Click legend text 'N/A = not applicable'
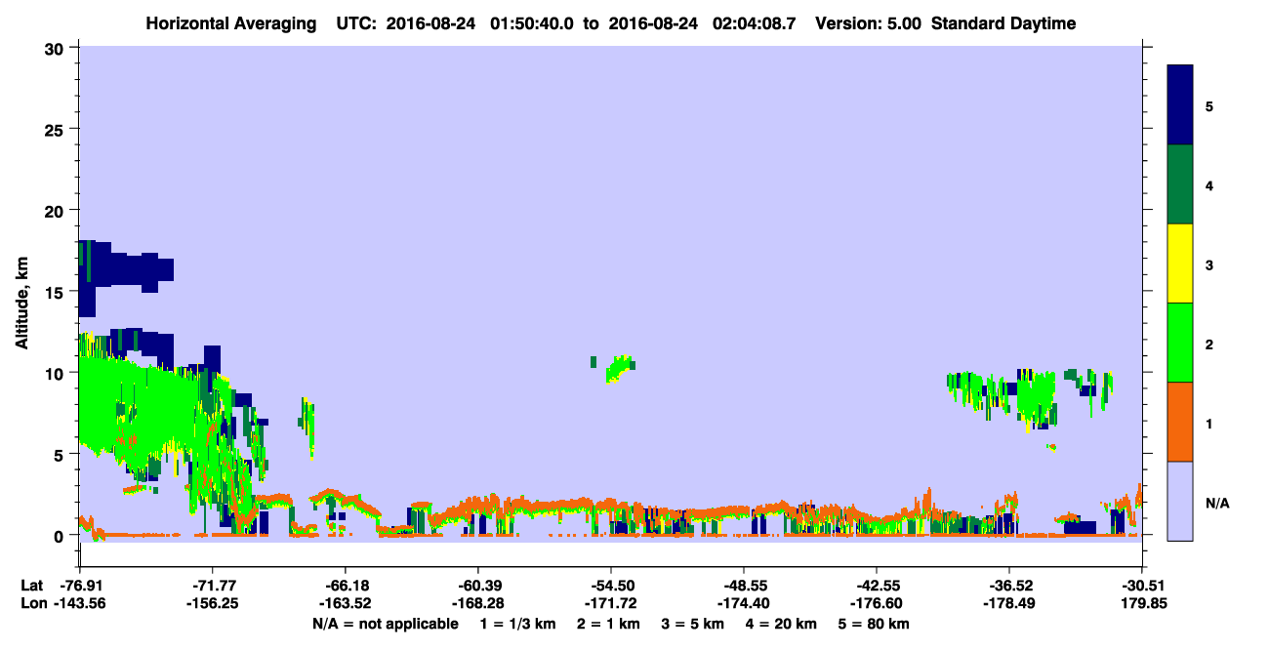 (385, 624)
